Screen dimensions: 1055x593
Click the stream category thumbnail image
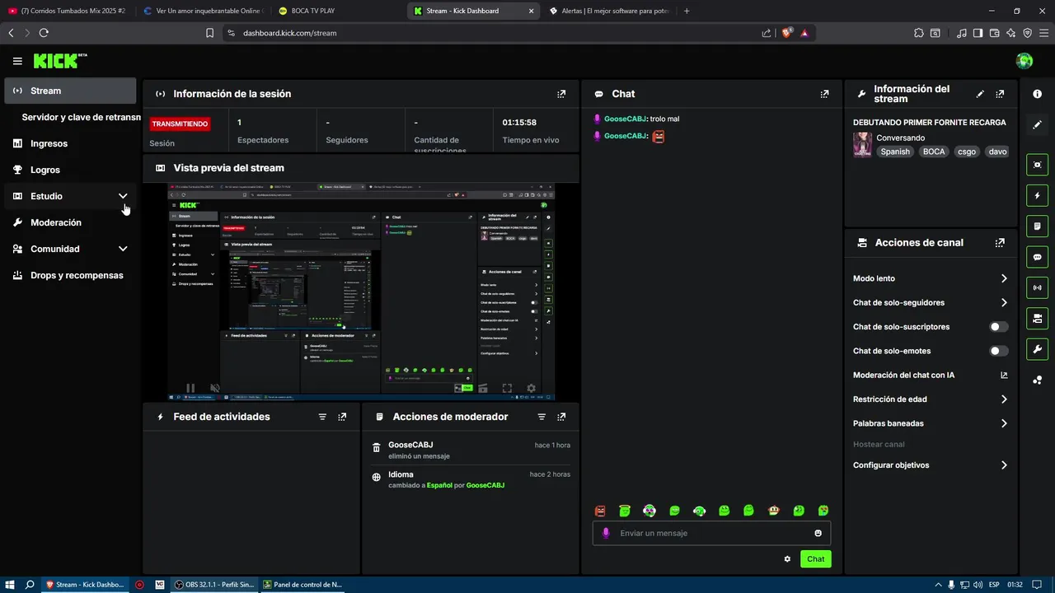click(x=862, y=144)
